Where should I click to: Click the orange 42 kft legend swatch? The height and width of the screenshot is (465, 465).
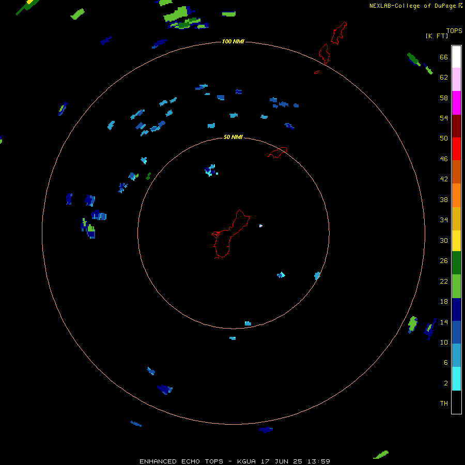point(456,195)
